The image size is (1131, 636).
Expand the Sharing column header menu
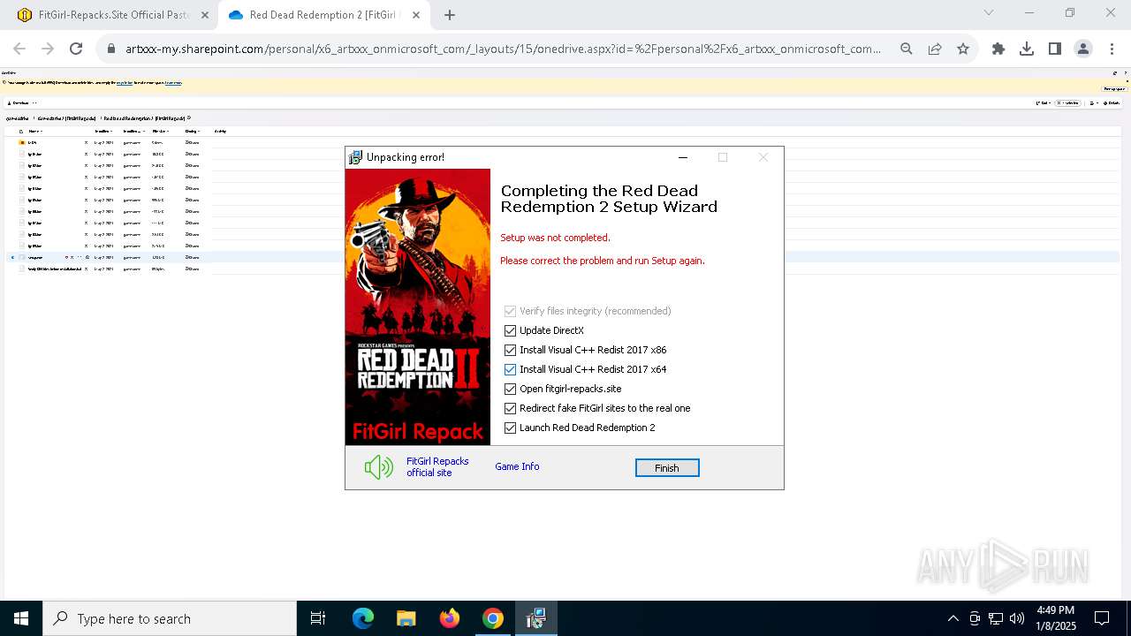coord(192,131)
